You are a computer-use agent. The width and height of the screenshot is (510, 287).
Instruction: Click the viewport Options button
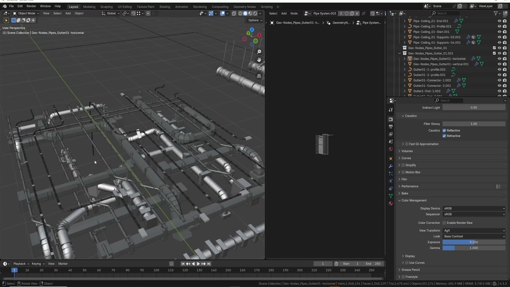click(x=255, y=20)
